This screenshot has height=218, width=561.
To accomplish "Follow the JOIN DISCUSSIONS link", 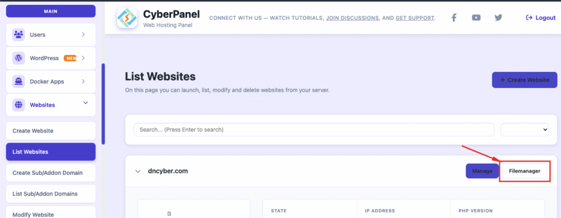I will coord(352,18).
